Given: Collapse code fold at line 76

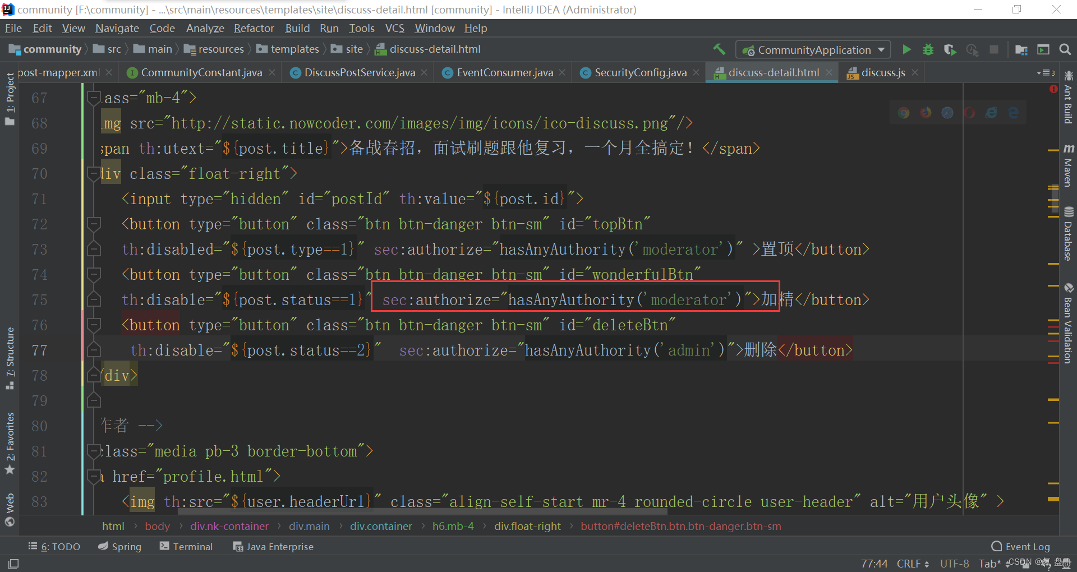Looking at the screenshot, I should 94,325.
